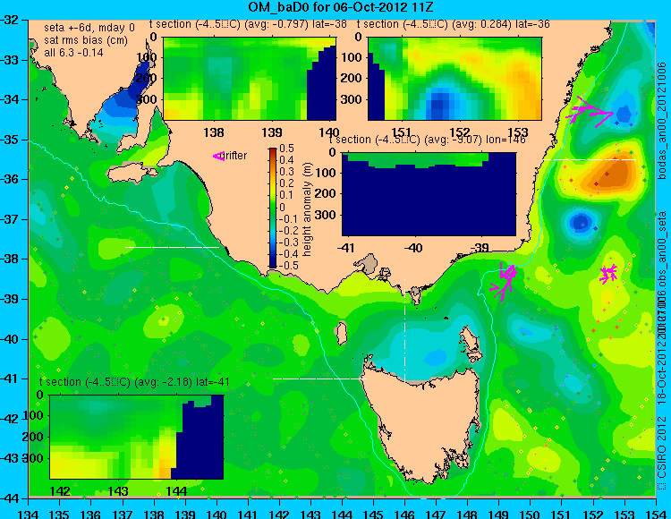Click the -32 latitude axis label
This screenshot has height=519, width=671.
click(10, 20)
